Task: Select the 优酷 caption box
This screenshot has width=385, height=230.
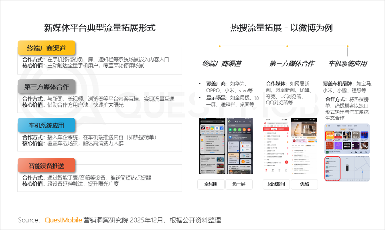Action: click(x=304, y=184)
